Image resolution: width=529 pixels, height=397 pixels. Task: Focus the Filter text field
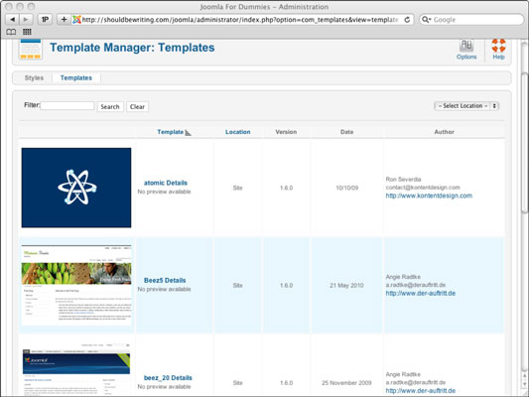point(67,105)
